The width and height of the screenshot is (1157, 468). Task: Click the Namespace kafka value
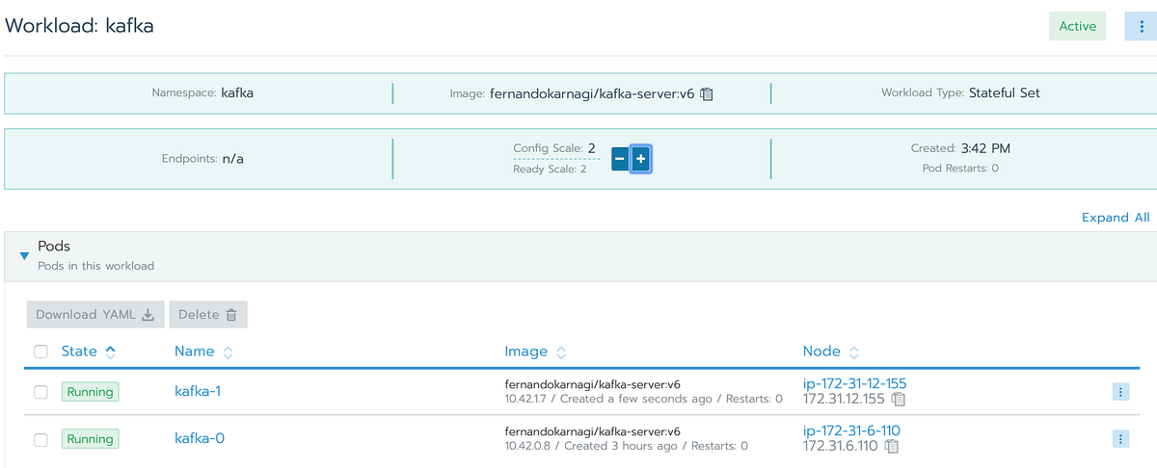pyautogui.click(x=237, y=93)
